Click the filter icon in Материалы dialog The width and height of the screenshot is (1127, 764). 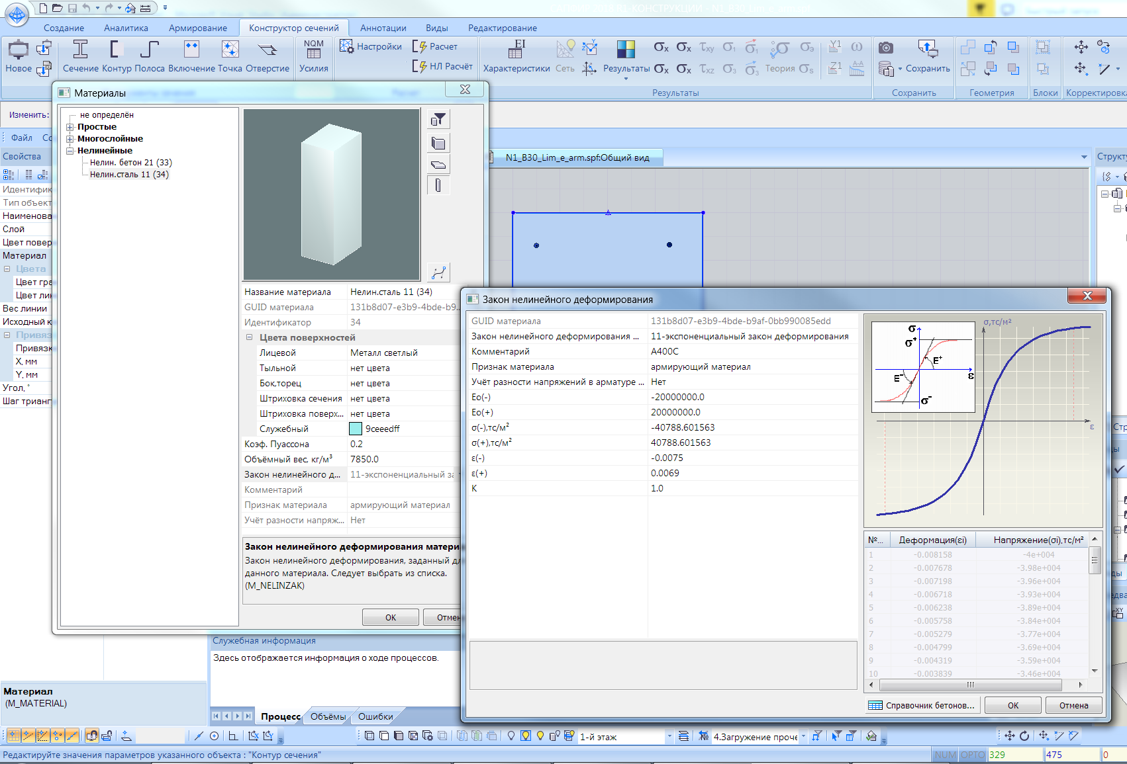click(438, 120)
